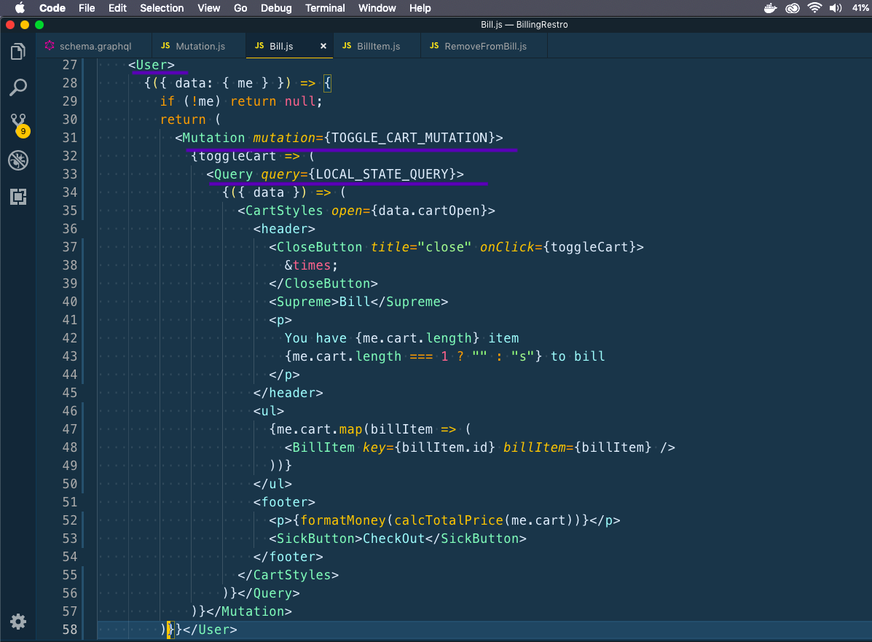The width and height of the screenshot is (872, 642).
Task: Open the Code application menu
Action: click(52, 8)
